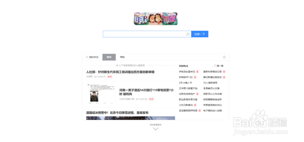Click the 热点 tag beside 02-14 08:41

click(110, 77)
